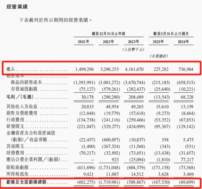Viewport: 202px width, 189px height.
Task: Select the 2024 revenue figure 736,964
Action: 186,70
